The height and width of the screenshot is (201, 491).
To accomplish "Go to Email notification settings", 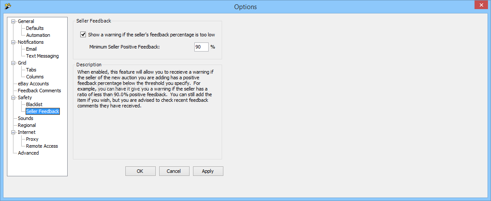I will (x=31, y=49).
